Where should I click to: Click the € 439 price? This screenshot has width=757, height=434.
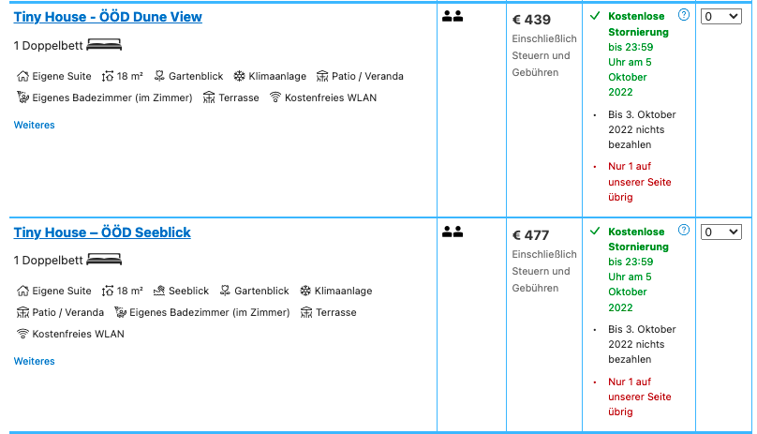pyautogui.click(x=531, y=20)
